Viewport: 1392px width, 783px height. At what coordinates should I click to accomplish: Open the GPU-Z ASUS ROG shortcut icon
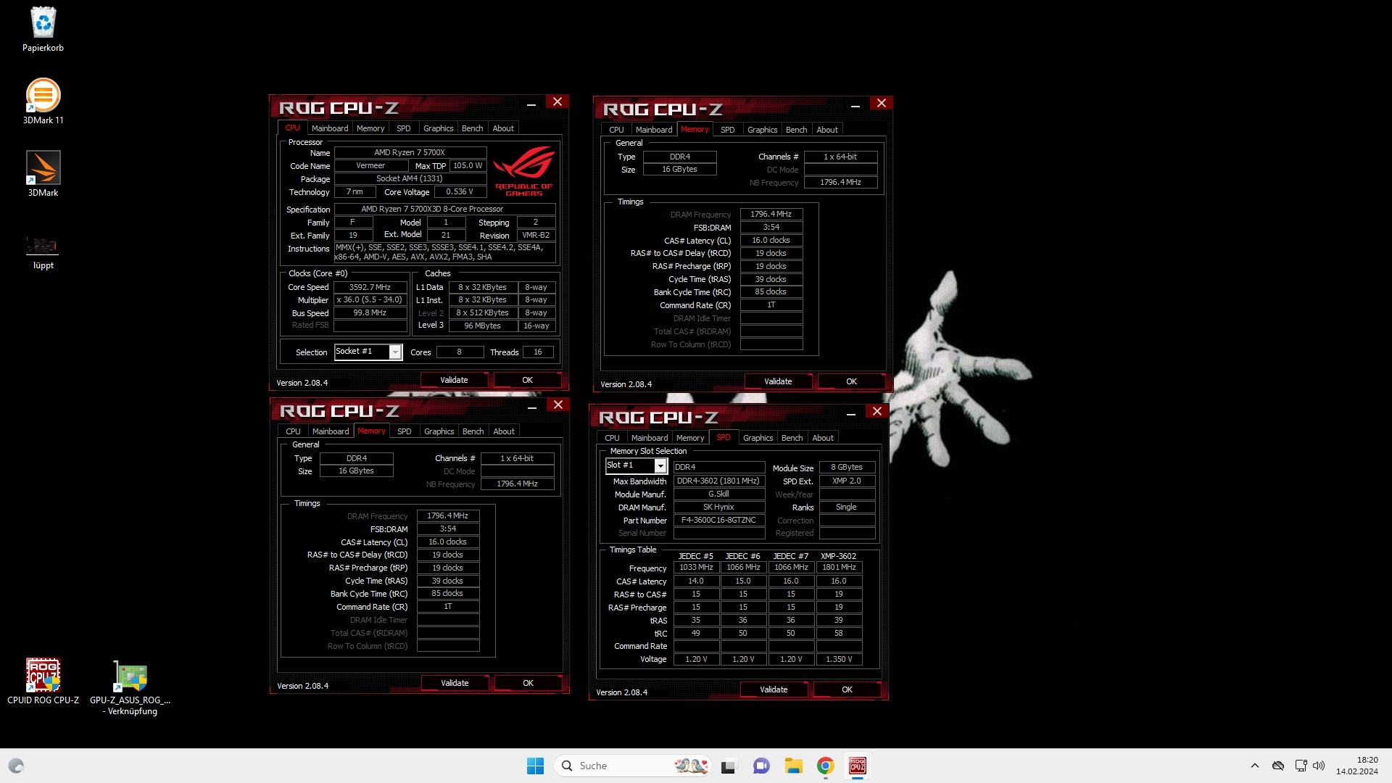pos(130,687)
